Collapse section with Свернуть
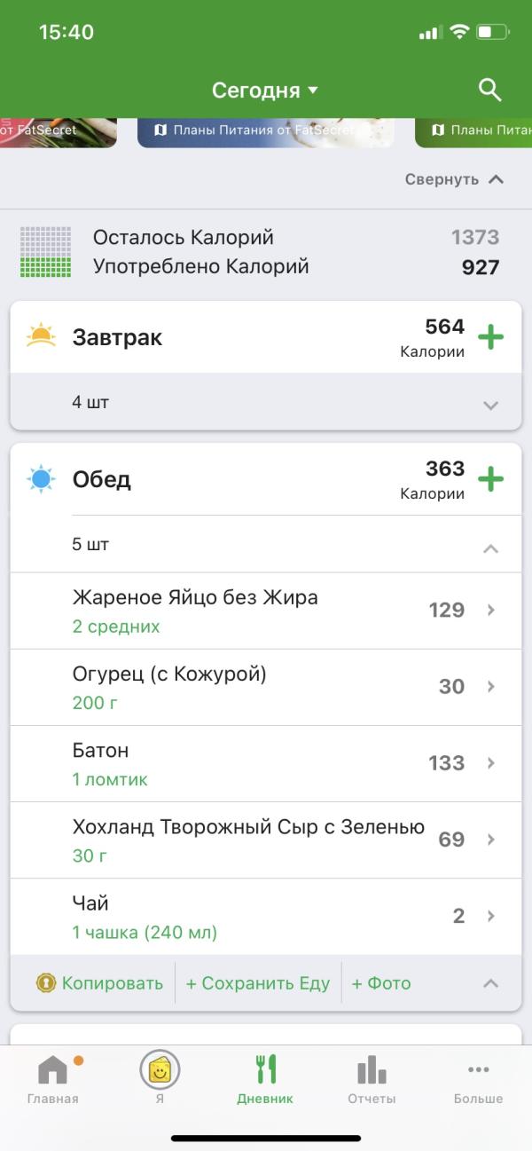 point(454,179)
